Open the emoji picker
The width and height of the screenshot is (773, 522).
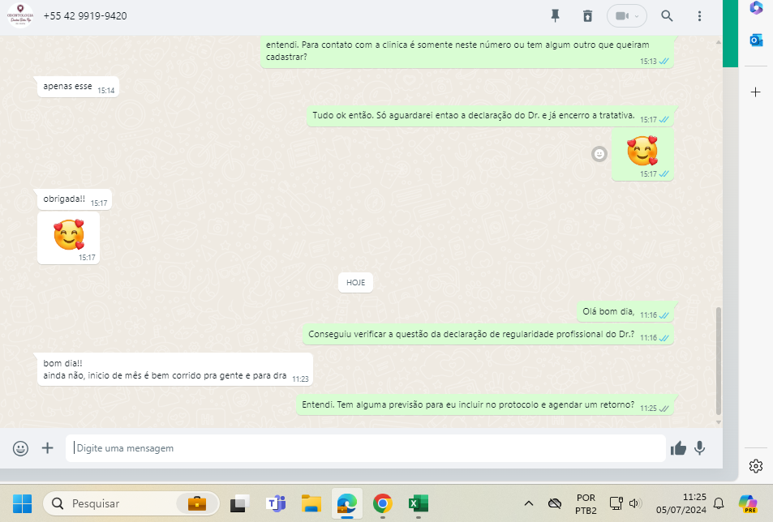20,448
